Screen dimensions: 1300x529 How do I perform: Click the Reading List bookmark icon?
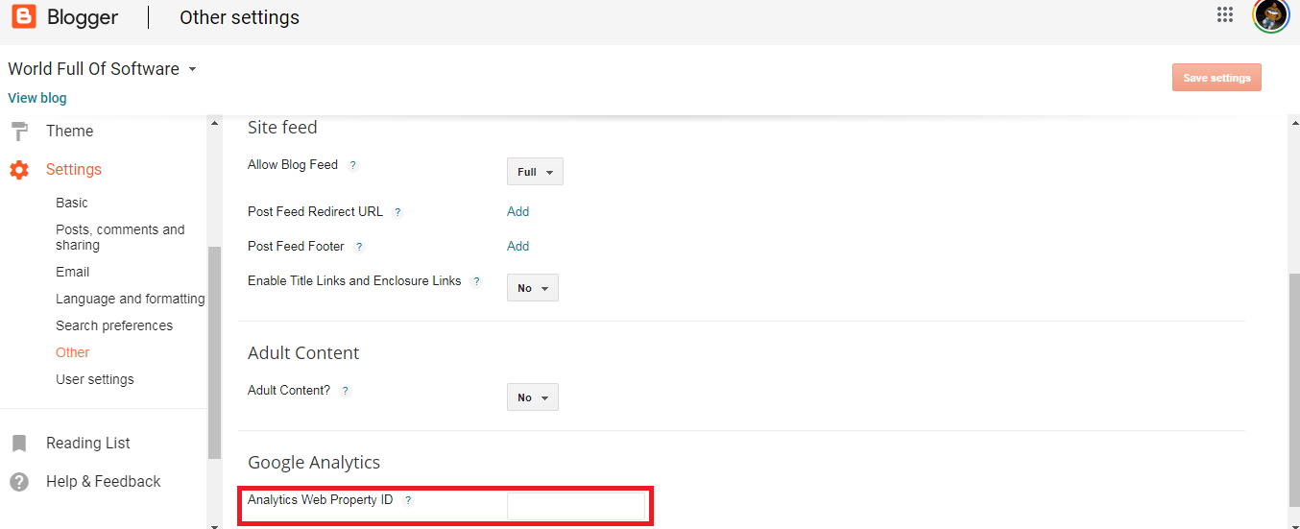point(18,444)
